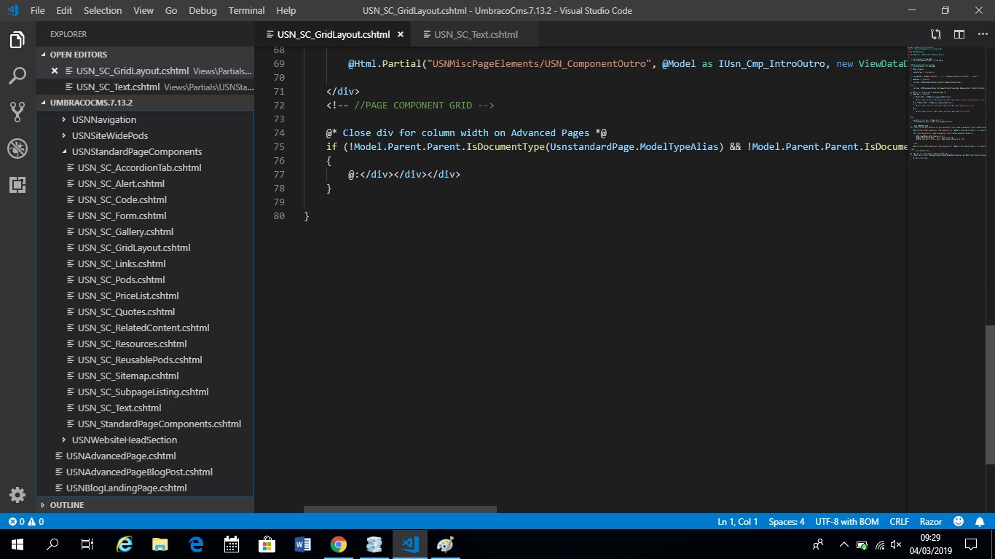Collapse the USNStandardPageComponents folder

click(137, 151)
